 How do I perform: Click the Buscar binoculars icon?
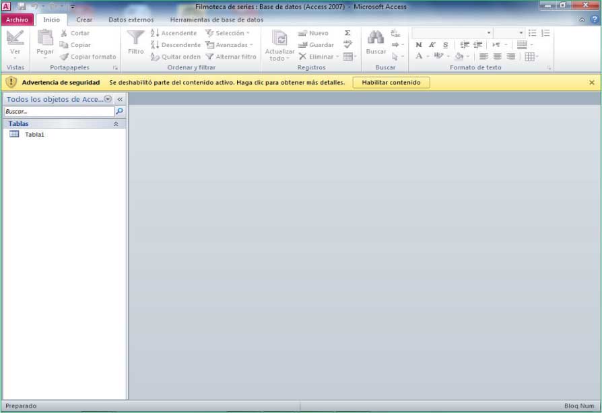pos(376,38)
